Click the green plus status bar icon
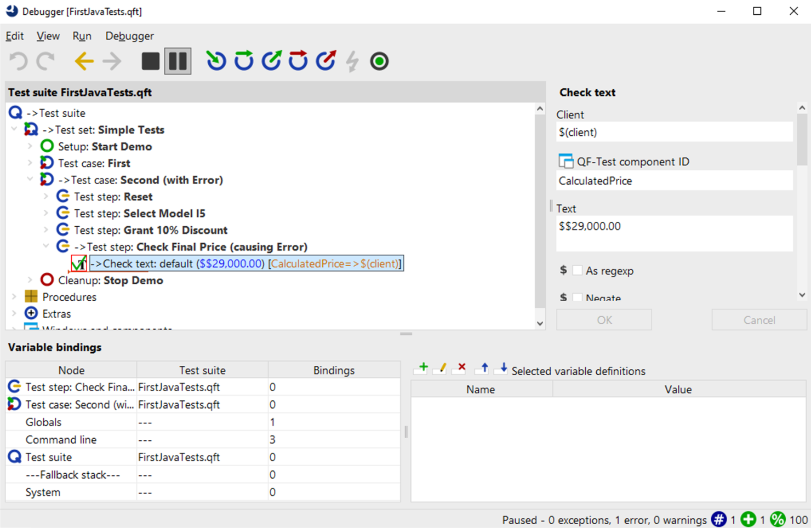This screenshot has width=811, height=528. (749, 519)
